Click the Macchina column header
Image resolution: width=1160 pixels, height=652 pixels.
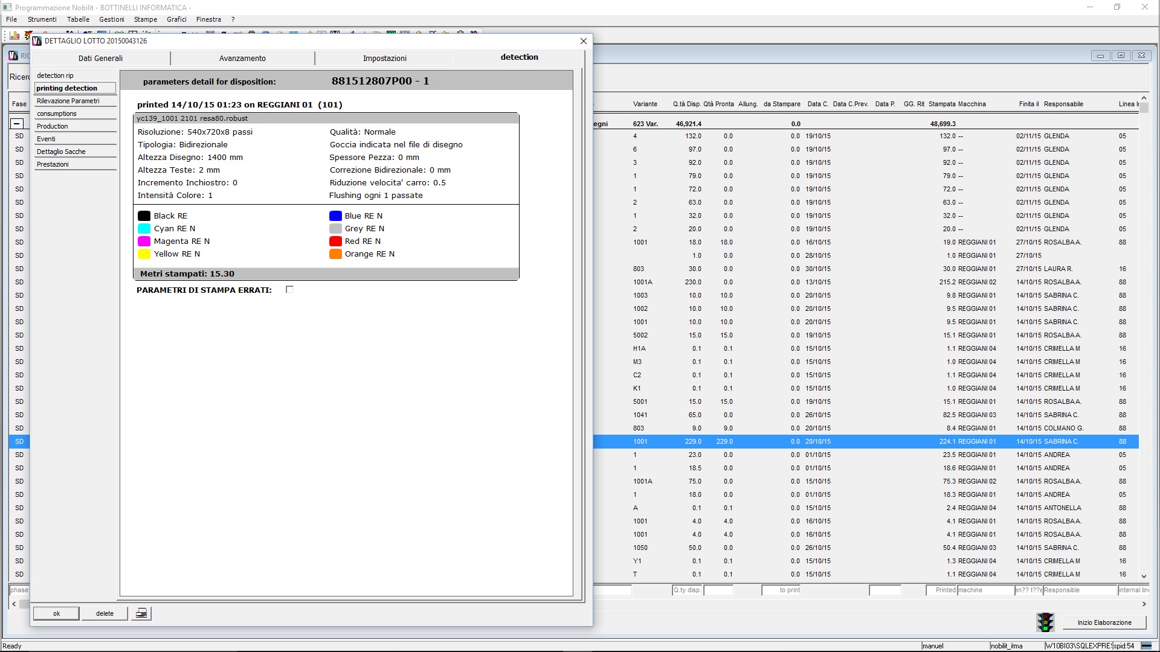coord(971,104)
